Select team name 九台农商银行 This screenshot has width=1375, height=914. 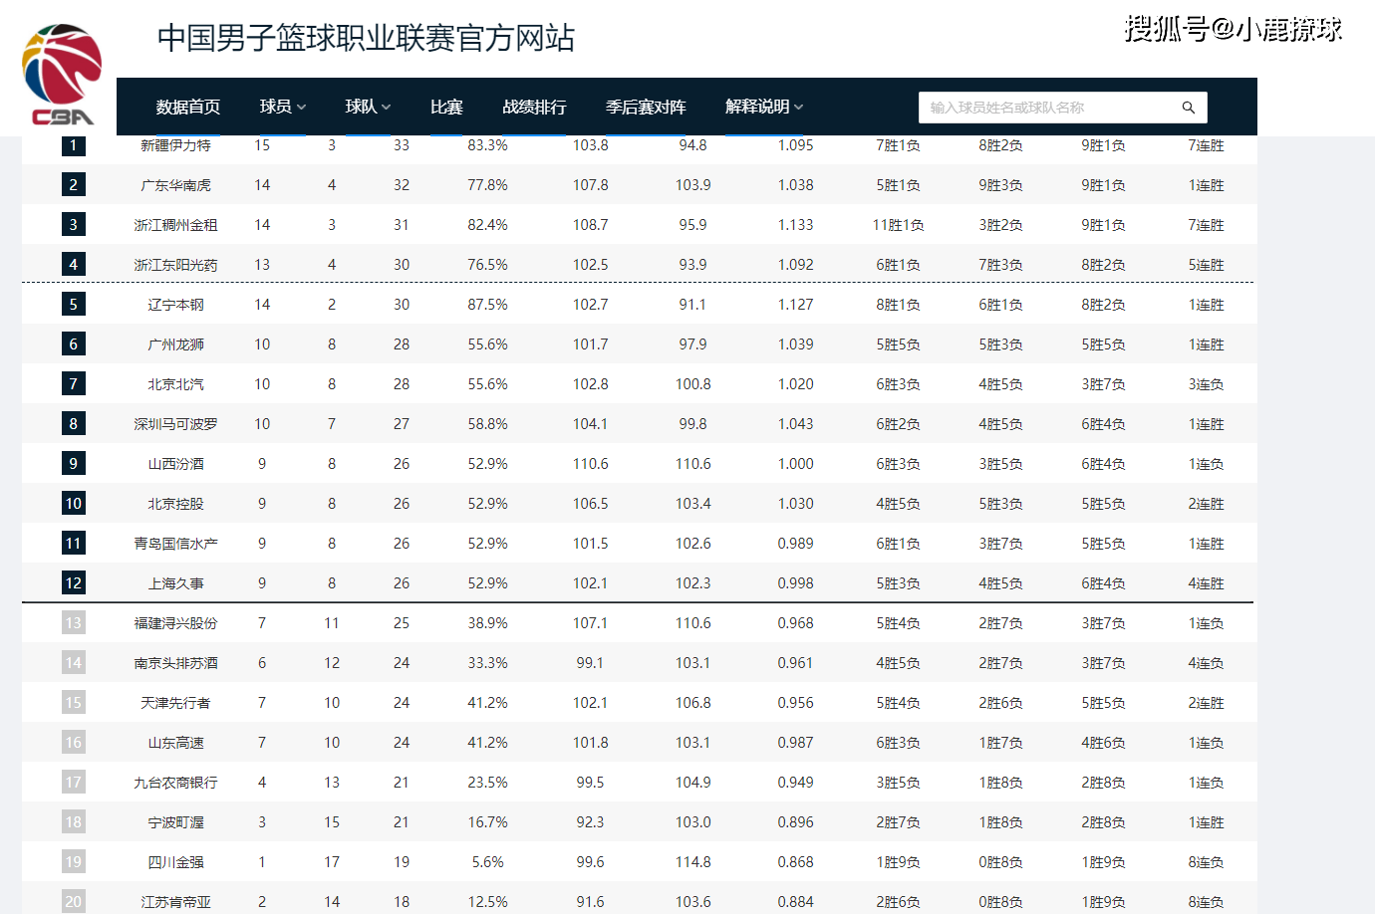point(175,783)
